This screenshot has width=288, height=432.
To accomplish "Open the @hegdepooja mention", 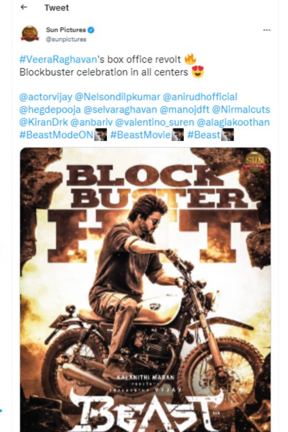I will pos(50,109).
